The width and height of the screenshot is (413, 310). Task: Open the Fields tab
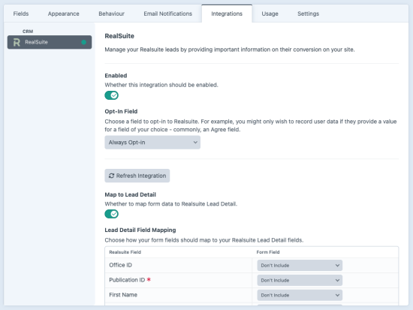[21, 14]
